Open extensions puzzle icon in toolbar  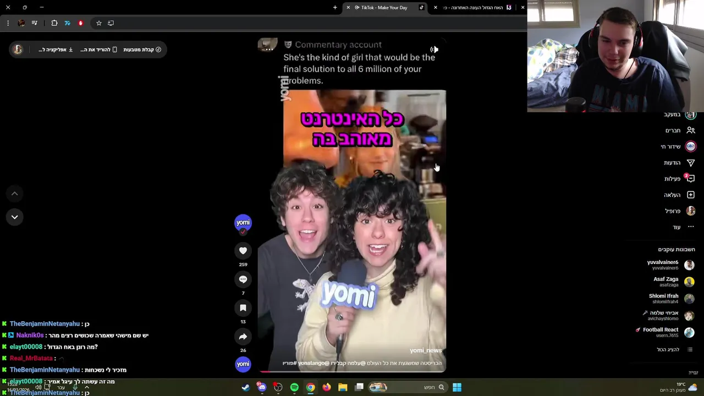tap(54, 23)
